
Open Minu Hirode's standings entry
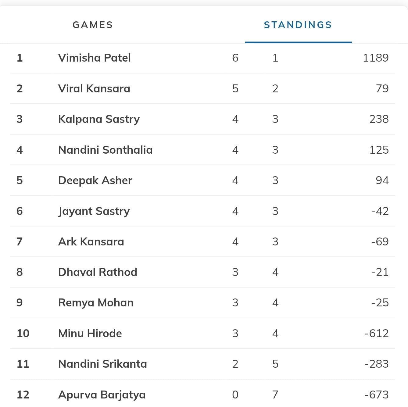(90, 333)
